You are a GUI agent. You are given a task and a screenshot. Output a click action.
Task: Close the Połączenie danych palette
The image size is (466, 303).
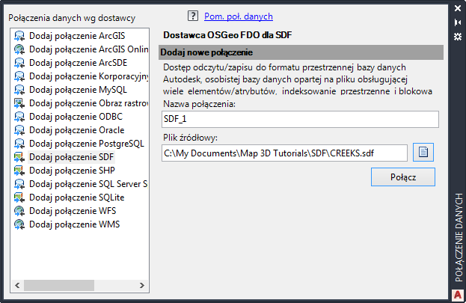tap(459, 9)
